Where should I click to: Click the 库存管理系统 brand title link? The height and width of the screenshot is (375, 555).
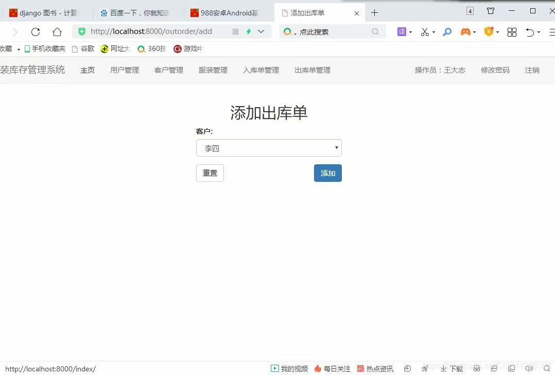tap(32, 70)
